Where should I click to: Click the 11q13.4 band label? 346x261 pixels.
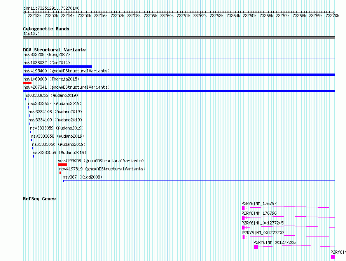coord(31,33)
